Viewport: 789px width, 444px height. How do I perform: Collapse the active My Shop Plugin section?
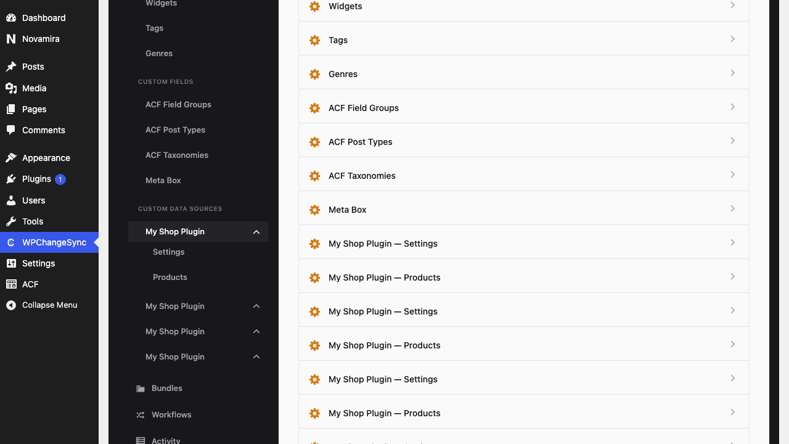(256, 232)
